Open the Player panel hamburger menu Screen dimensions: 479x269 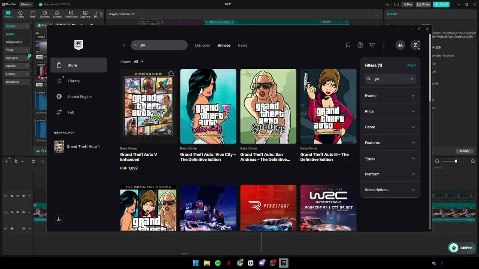click(377, 14)
